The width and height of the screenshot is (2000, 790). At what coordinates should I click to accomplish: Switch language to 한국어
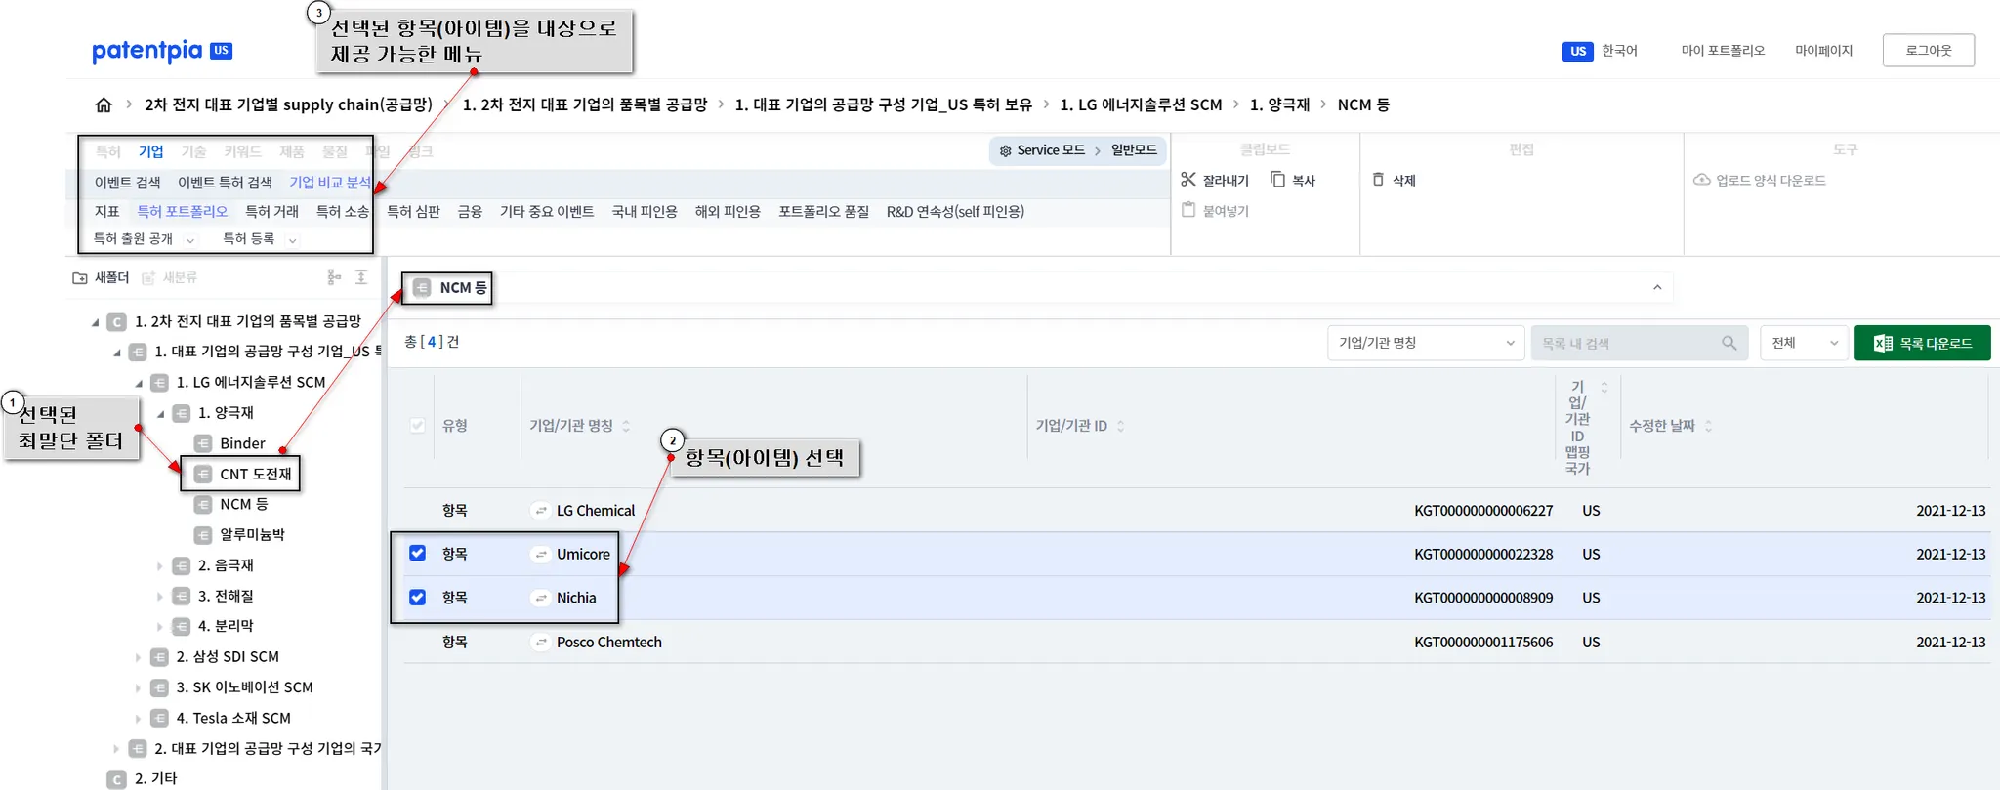1619,50
